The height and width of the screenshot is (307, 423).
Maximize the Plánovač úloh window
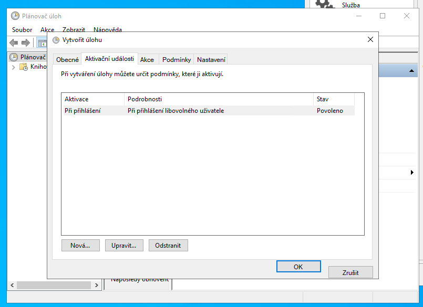click(383, 16)
